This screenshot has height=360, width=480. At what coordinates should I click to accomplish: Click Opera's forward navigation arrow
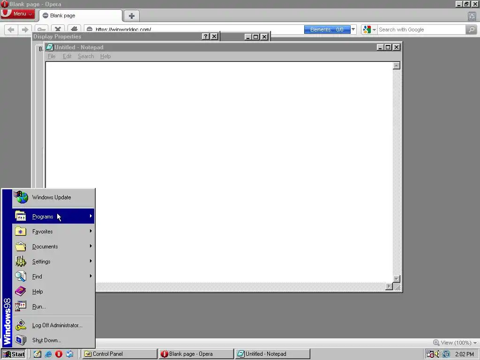[x=24, y=30]
